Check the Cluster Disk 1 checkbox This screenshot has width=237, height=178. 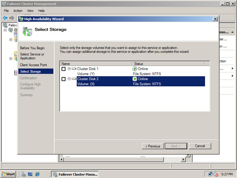[63, 69]
